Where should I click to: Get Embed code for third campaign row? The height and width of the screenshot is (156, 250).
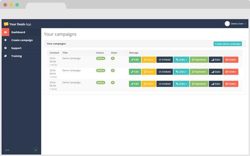click(x=165, y=84)
